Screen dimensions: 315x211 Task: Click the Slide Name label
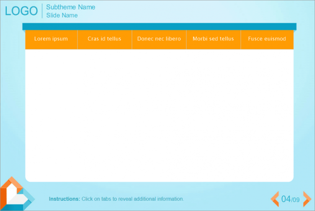pyautogui.click(x=62, y=15)
